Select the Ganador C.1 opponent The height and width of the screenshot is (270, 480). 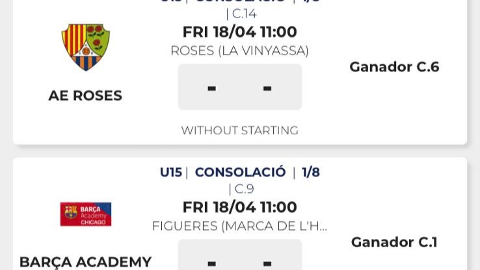(x=394, y=242)
